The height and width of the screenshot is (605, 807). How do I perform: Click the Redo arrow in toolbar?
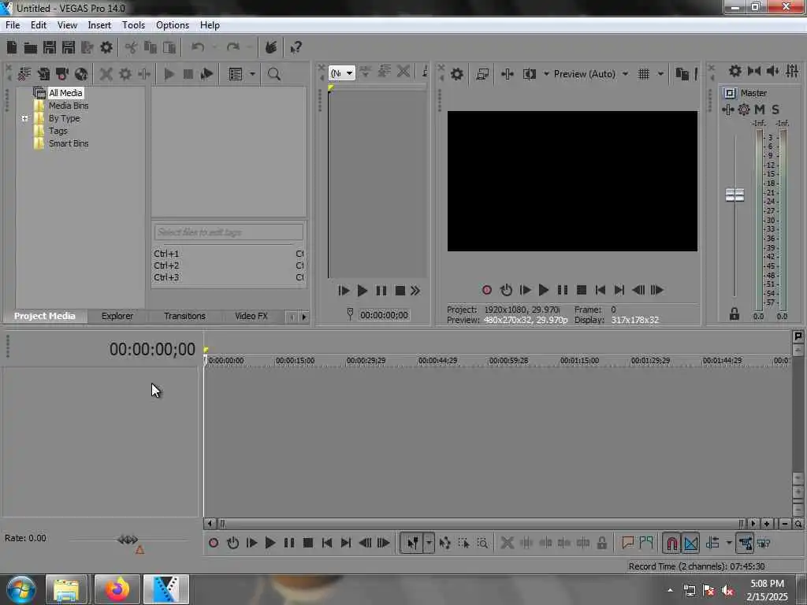point(232,48)
